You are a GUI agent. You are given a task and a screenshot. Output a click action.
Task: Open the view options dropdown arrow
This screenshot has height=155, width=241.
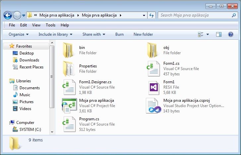click(208, 34)
